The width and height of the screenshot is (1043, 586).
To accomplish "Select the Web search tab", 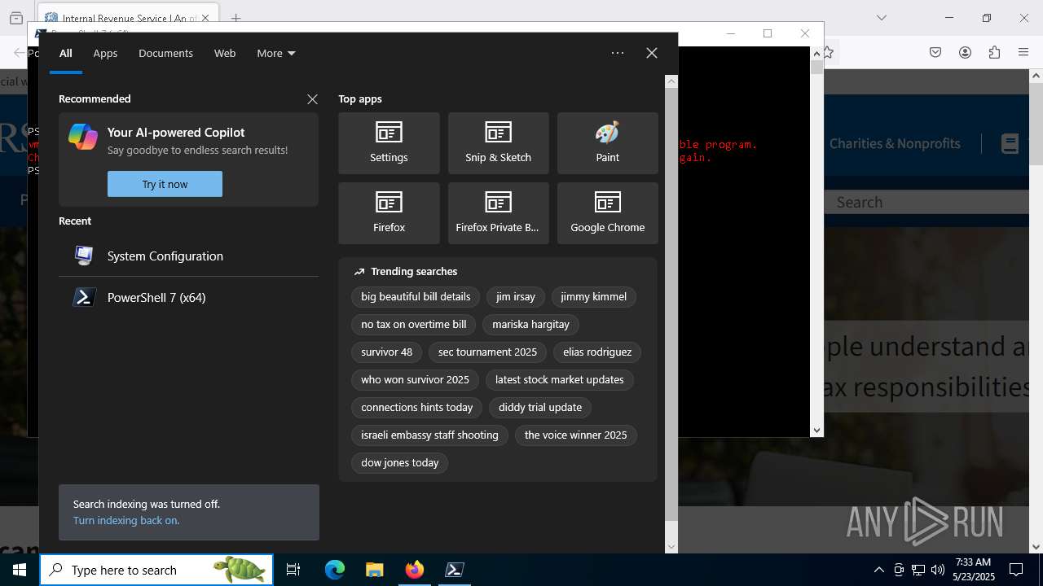I will 225,53.
